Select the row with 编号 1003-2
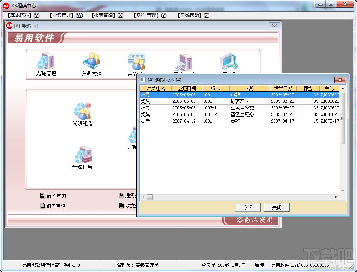The height and width of the screenshot is (272, 357). tap(240, 114)
